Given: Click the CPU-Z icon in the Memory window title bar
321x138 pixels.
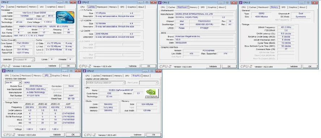Looking at the screenshot, I should (x=240, y=3).
